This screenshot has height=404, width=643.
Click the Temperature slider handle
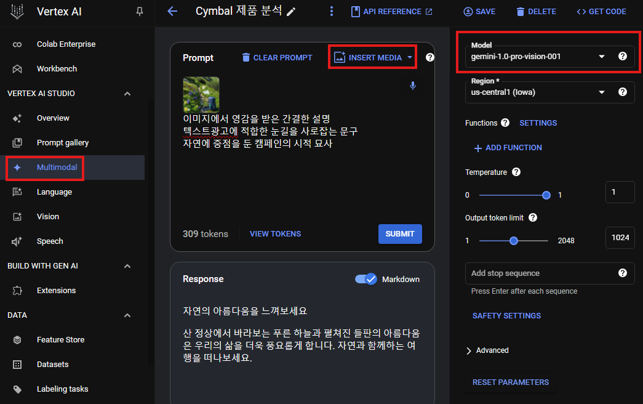[x=546, y=195]
